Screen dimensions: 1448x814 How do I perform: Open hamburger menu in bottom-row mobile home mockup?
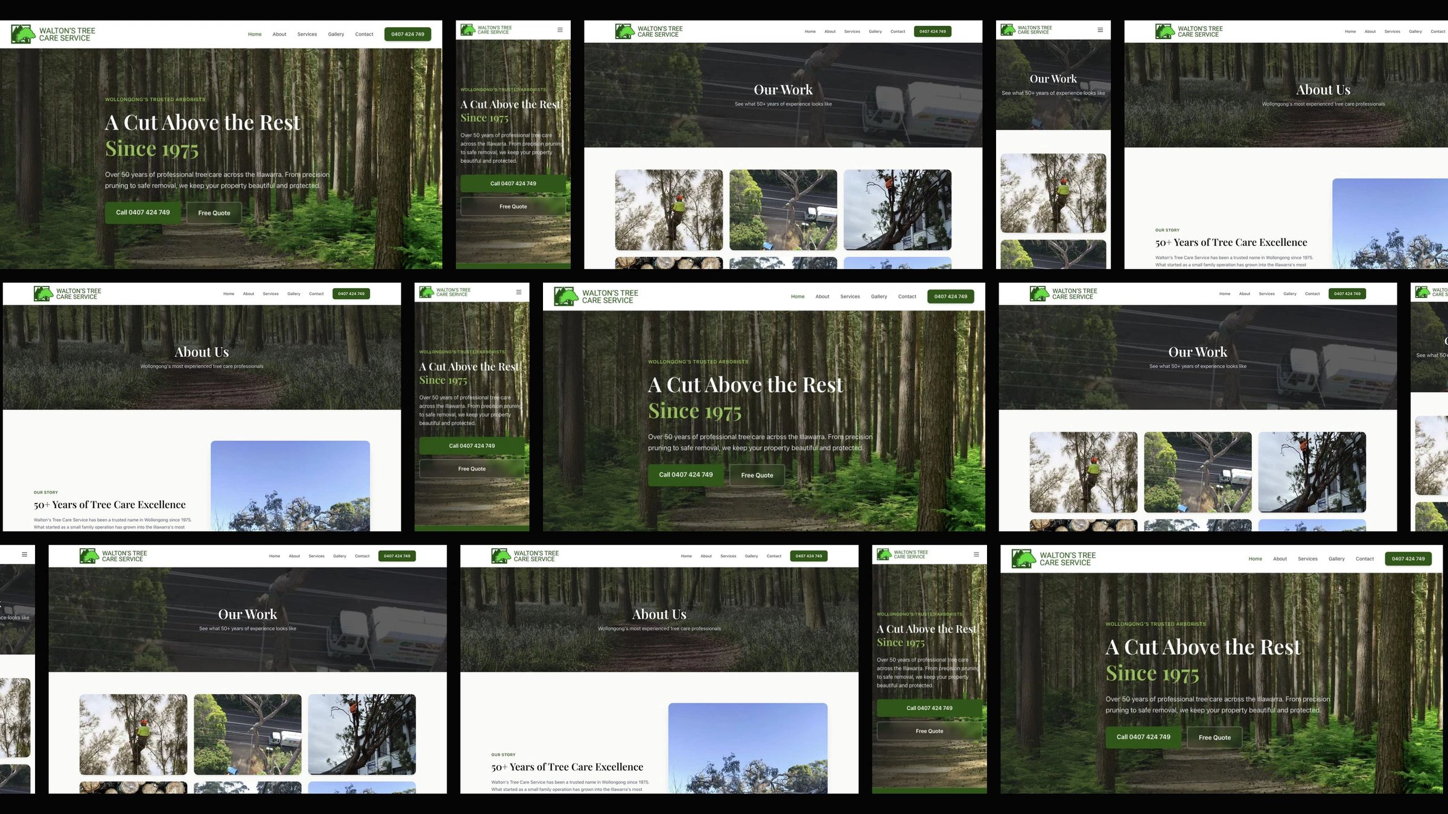(976, 554)
